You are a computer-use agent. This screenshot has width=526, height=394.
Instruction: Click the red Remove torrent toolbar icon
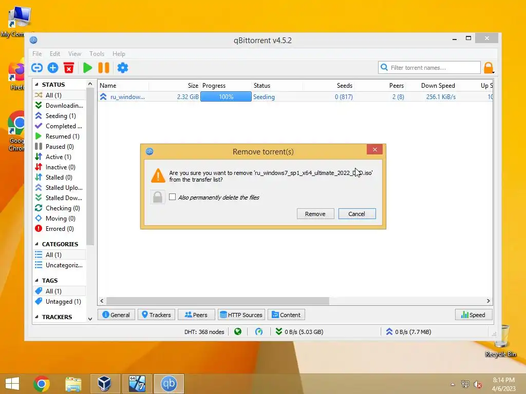(69, 68)
